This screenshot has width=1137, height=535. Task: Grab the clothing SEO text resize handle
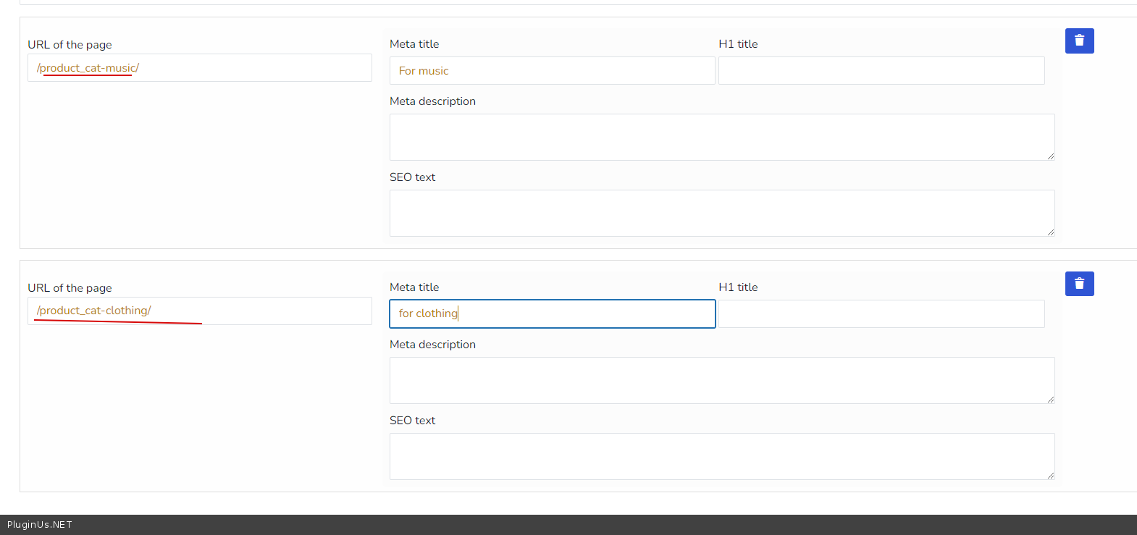pos(1050,476)
